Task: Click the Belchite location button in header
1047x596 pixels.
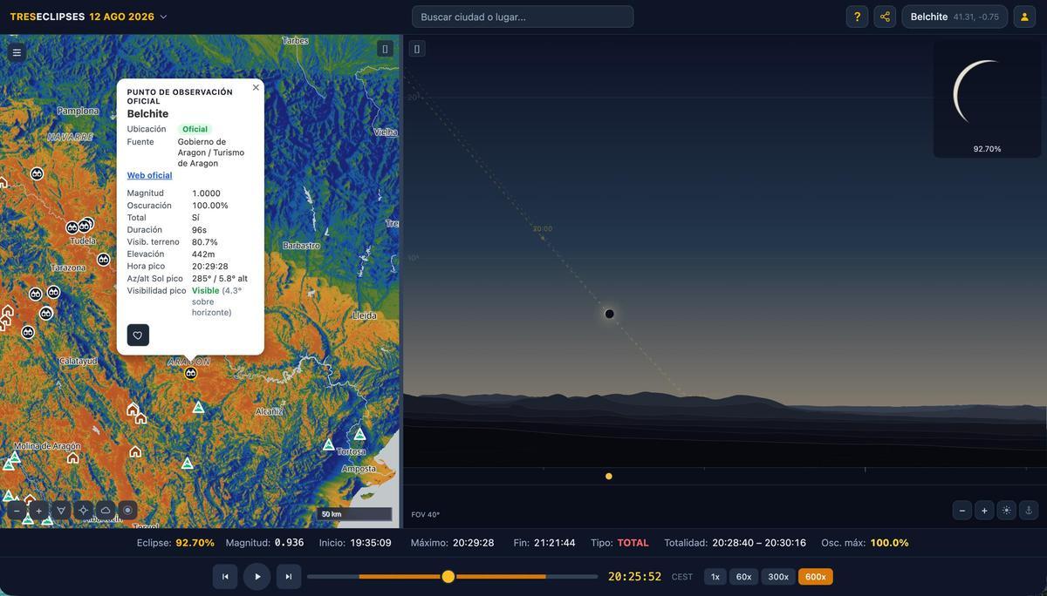Action: point(955,17)
